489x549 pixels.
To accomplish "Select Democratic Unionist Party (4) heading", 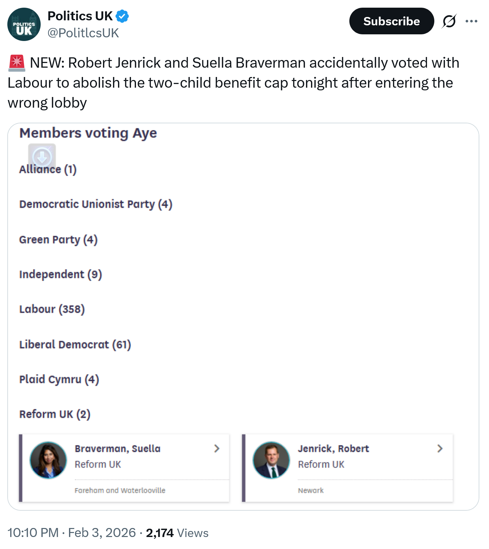I will click(96, 204).
